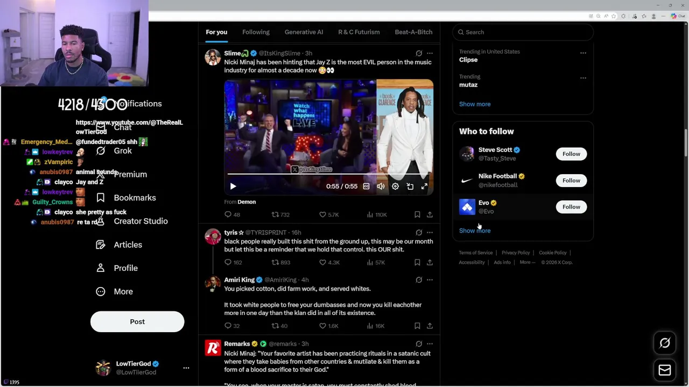Switch to the For you tab
The height and width of the screenshot is (387, 689).
point(216,32)
